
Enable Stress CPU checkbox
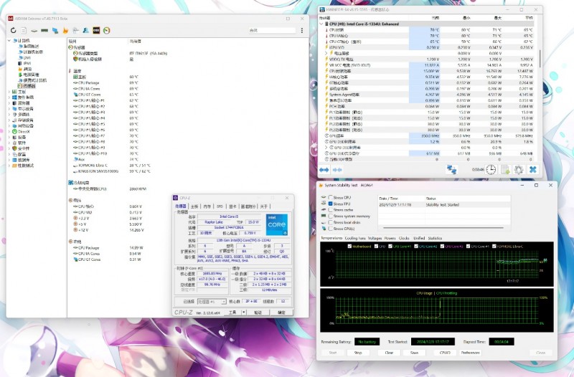tap(331, 197)
